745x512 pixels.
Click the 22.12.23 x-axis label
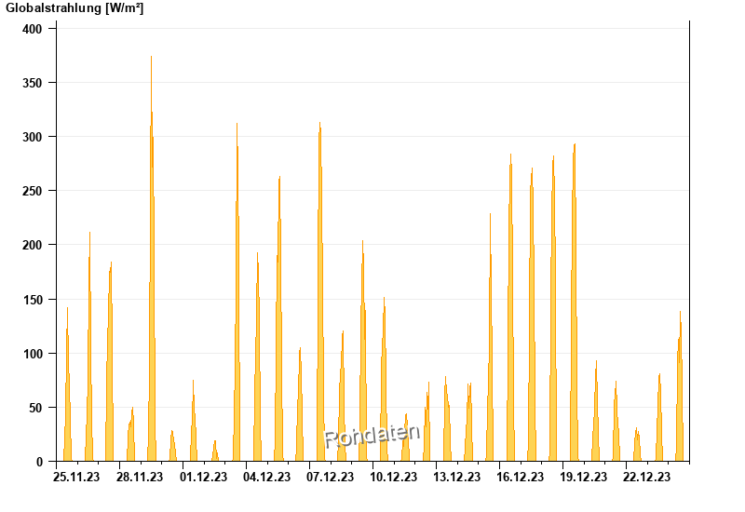(647, 478)
